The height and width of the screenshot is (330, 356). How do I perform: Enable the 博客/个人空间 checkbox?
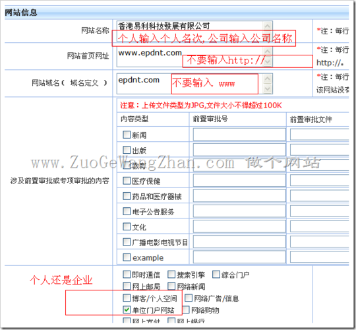(x=127, y=298)
